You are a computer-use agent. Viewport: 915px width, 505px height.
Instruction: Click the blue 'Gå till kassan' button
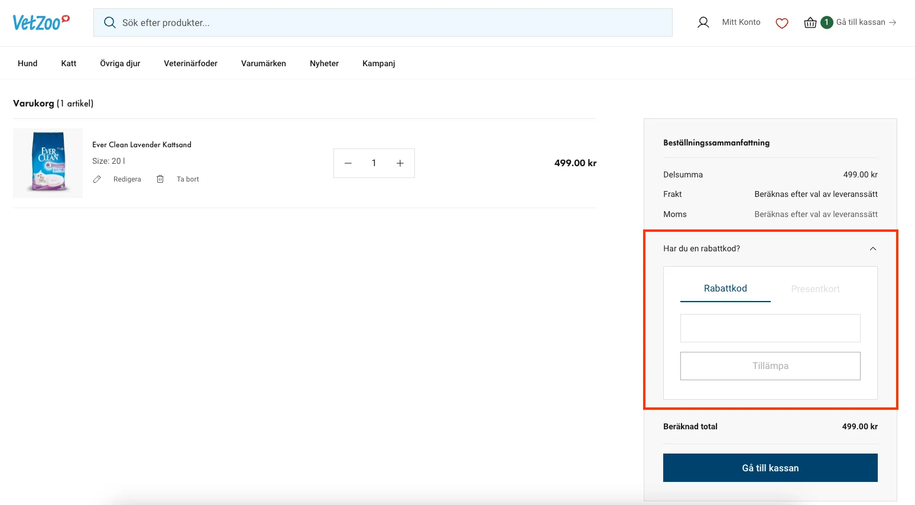click(770, 468)
